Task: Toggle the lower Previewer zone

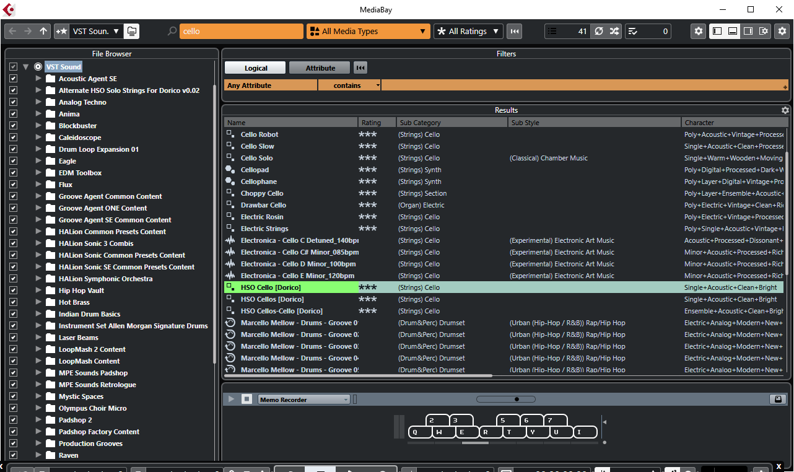Action: [733, 31]
